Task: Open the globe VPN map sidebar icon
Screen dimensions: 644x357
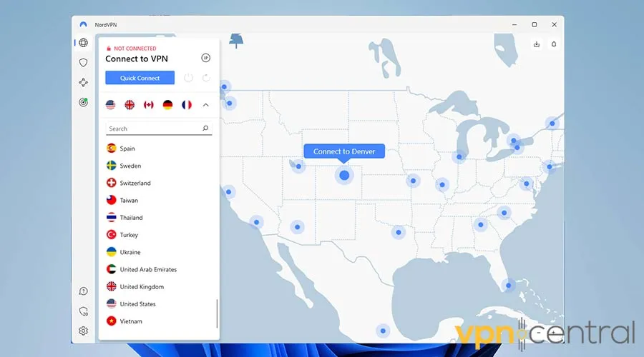Action: (84, 43)
